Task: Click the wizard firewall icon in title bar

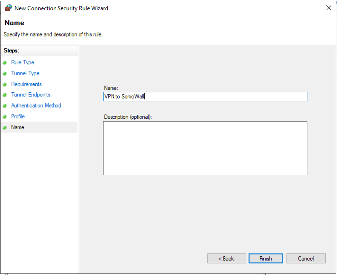Action: [x=8, y=8]
